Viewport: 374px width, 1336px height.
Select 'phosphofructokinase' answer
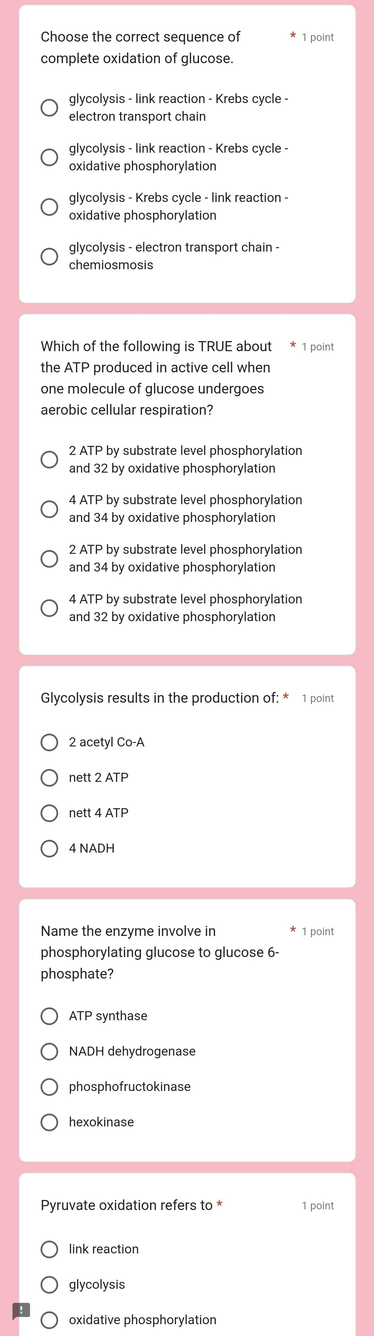pos(50,1086)
